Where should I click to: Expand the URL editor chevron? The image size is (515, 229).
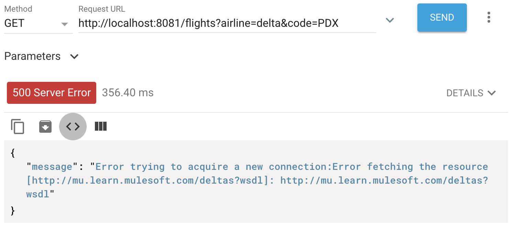[x=390, y=20]
